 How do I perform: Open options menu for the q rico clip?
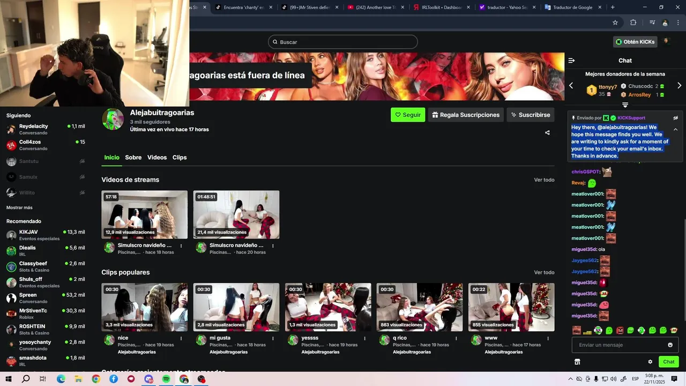point(456,339)
